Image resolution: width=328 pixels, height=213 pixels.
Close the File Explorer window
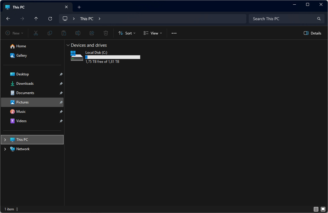pos(321,4)
